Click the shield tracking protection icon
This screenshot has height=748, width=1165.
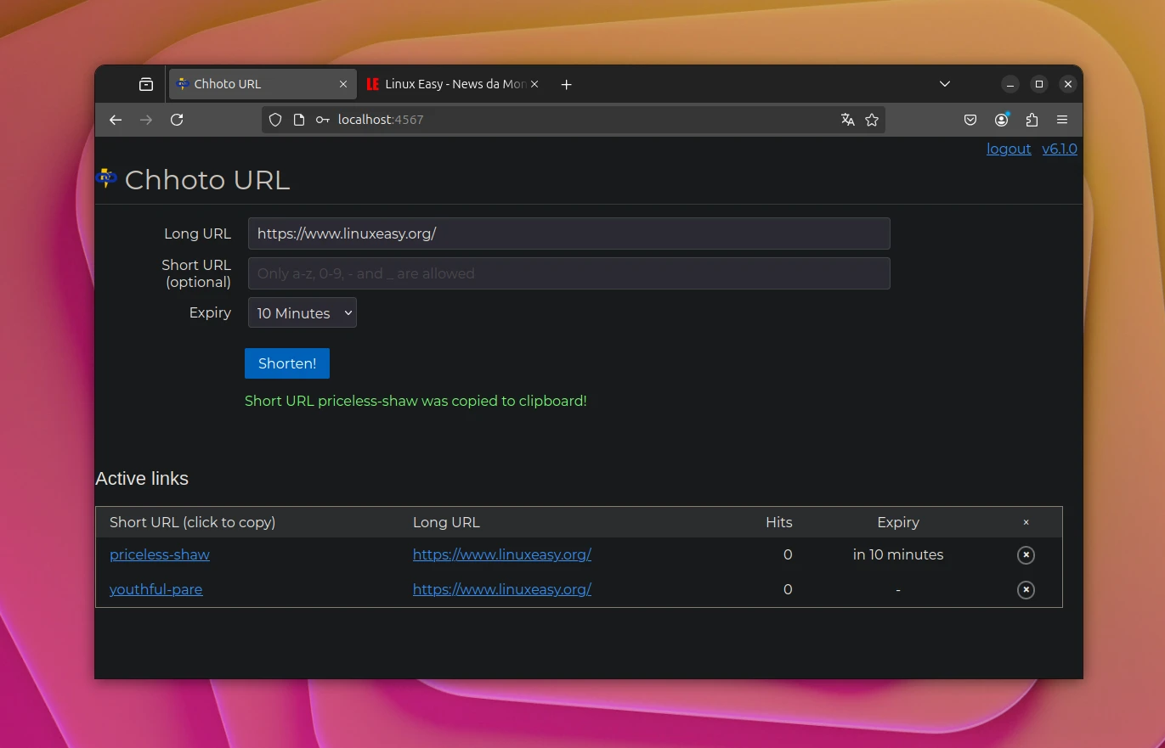(275, 120)
